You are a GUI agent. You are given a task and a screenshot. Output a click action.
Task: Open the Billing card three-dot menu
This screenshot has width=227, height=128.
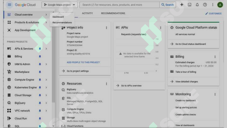pyautogui.click(x=215, y=57)
